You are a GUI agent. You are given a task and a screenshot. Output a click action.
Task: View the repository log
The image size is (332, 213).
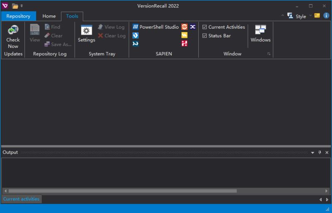tap(35, 33)
